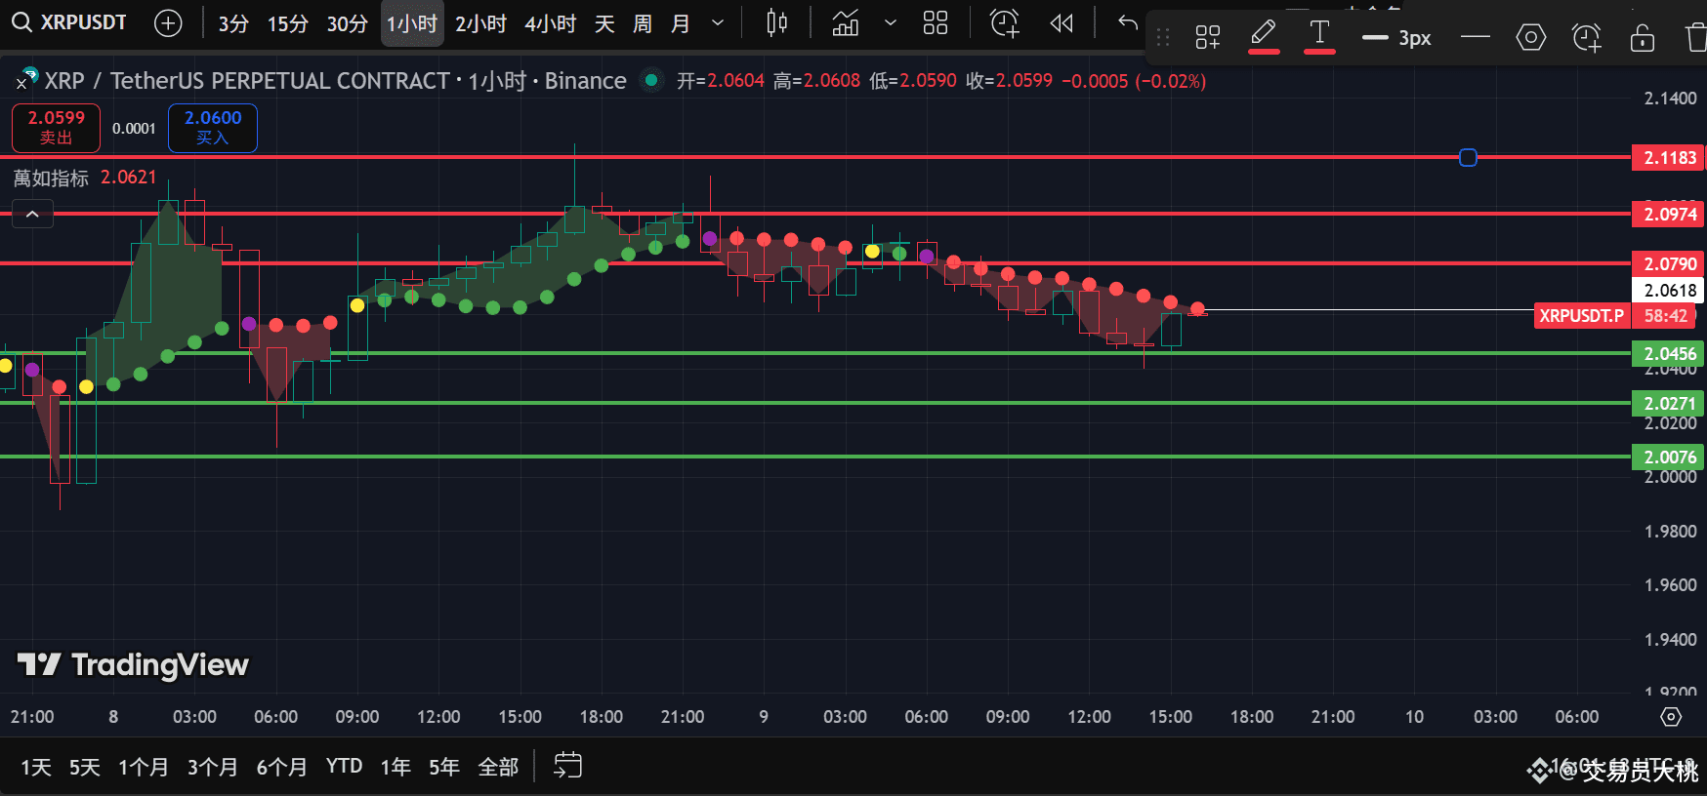Open the indicator templates grid
1707x796 pixels.
(936, 23)
